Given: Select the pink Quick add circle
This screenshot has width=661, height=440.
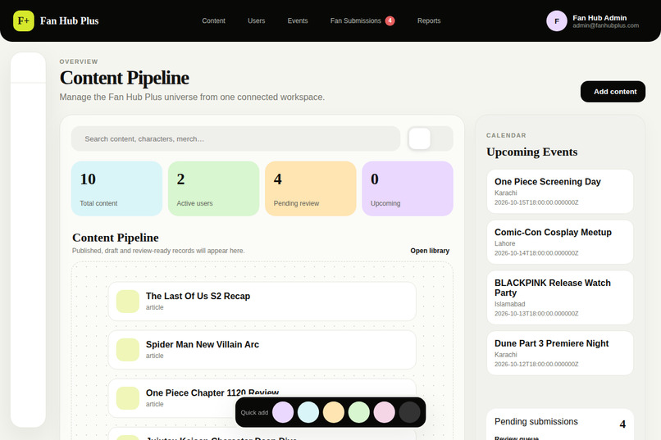Looking at the screenshot, I should point(384,412).
